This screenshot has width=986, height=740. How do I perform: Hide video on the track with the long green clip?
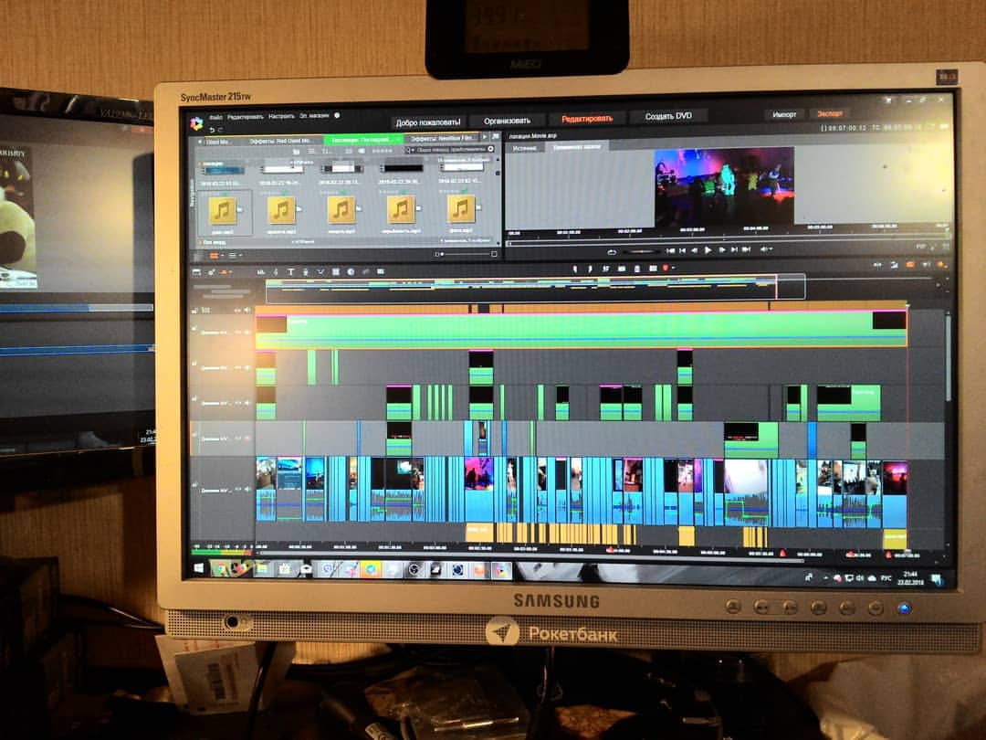click(x=237, y=332)
